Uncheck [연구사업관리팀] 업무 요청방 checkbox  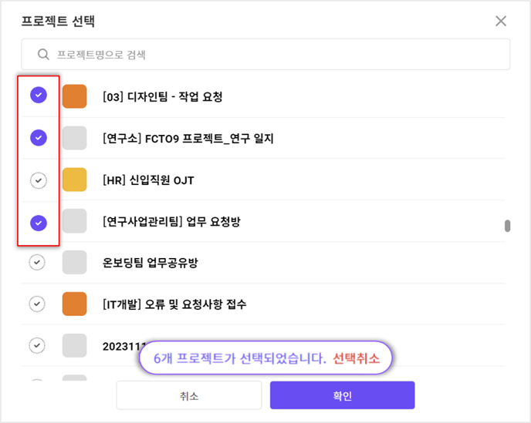point(39,223)
